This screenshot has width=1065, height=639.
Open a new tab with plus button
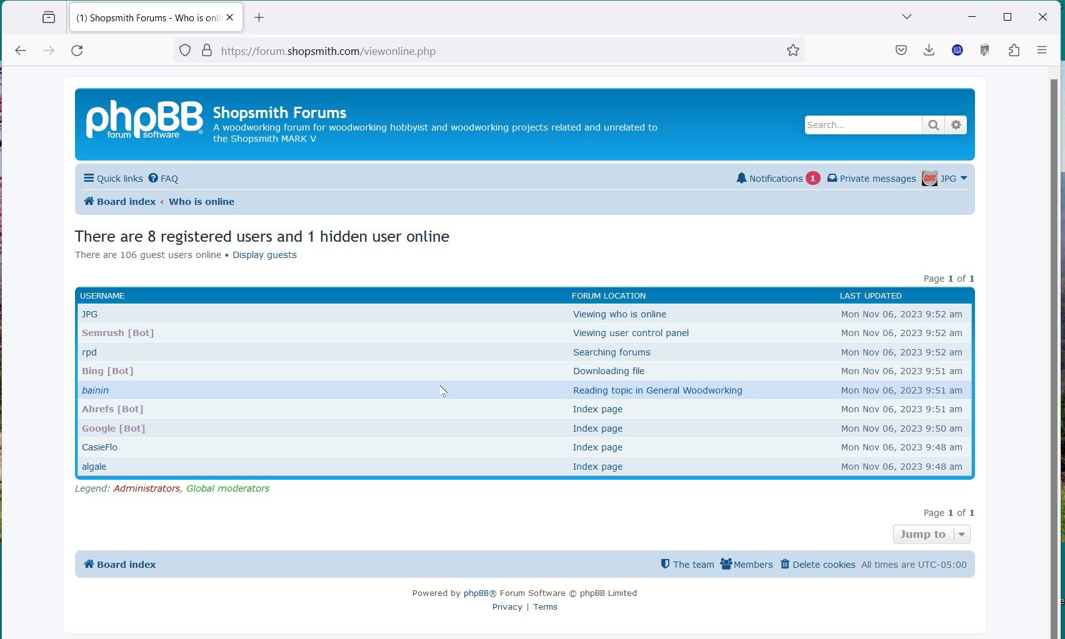(259, 17)
